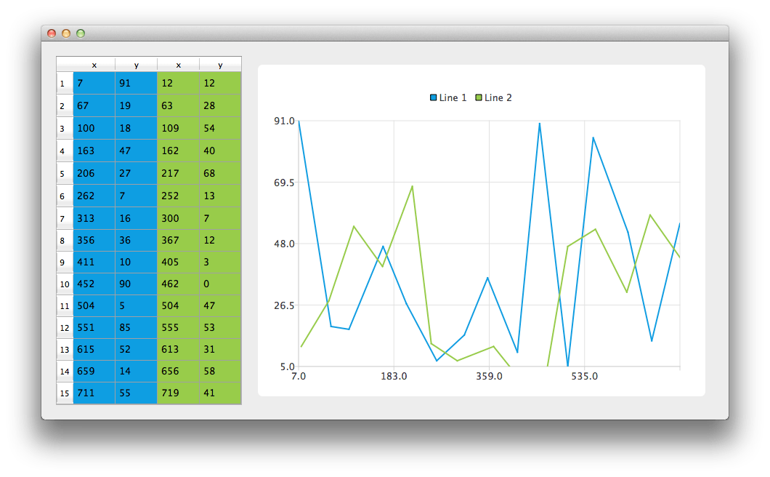Select row header 15 in the table

64,393
